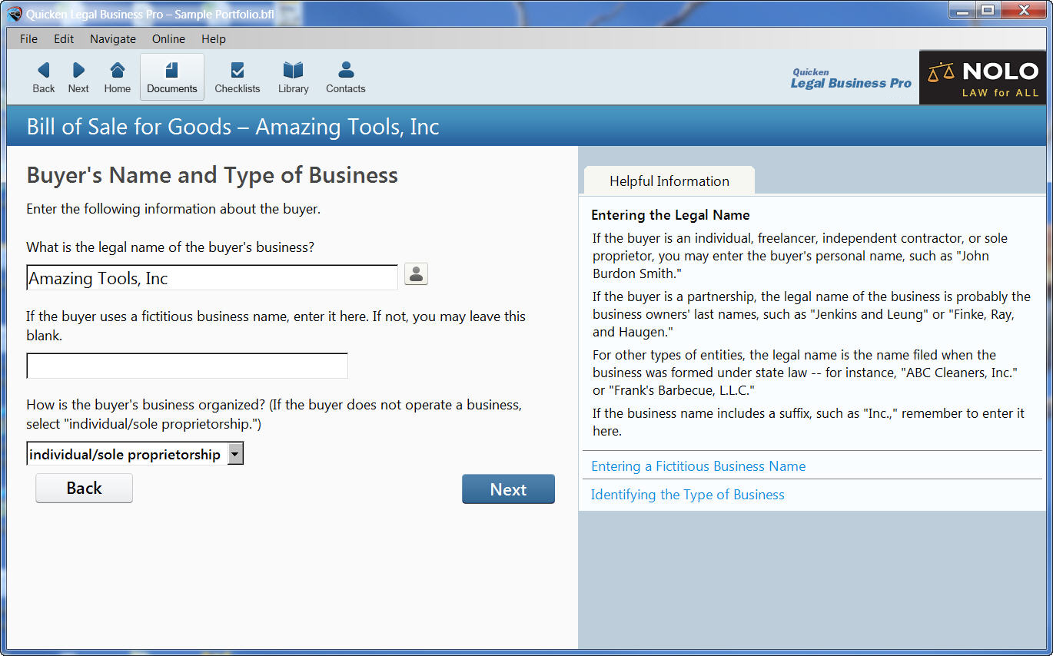
Task: Click the fictitious business name input field
Action: (x=187, y=366)
